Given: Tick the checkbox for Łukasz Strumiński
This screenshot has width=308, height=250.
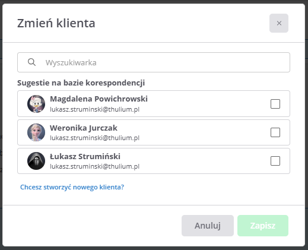Looking at the screenshot, I should (275, 161).
